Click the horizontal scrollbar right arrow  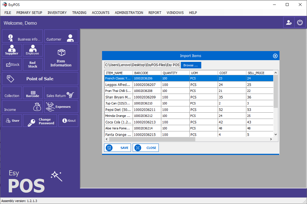[x=271, y=139]
